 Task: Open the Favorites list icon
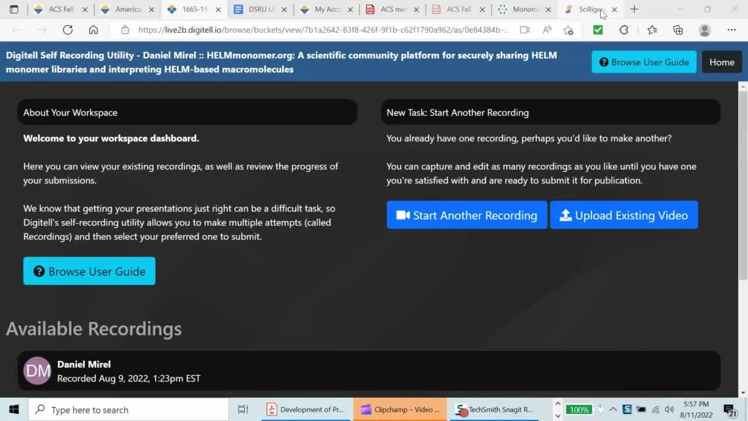point(652,30)
